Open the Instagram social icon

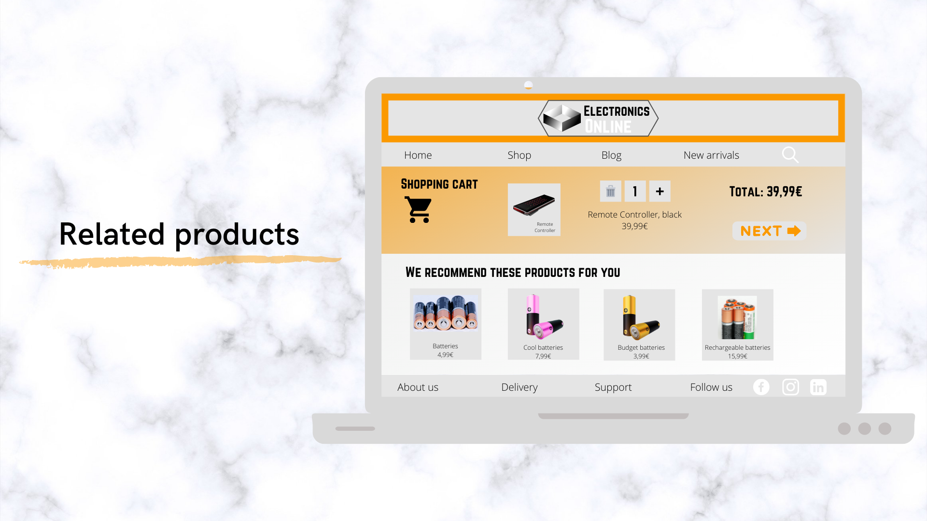pyautogui.click(x=790, y=387)
